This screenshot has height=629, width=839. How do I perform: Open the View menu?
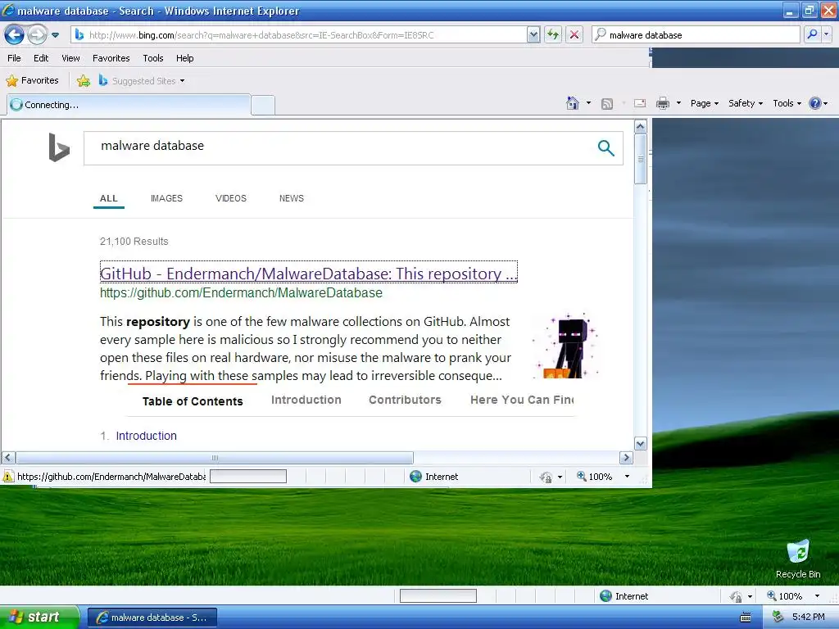click(70, 58)
